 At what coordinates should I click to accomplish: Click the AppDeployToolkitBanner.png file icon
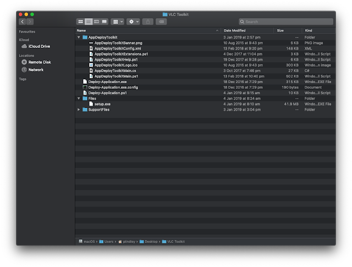91,43
